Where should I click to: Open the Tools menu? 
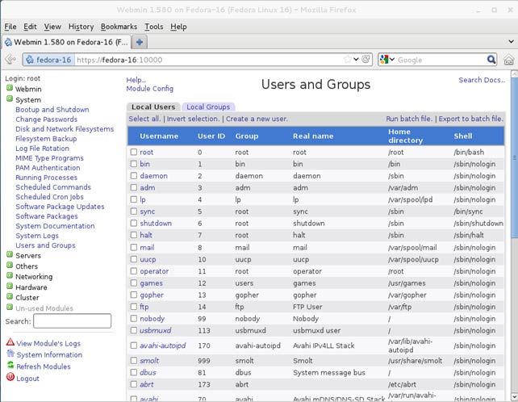tap(154, 27)
